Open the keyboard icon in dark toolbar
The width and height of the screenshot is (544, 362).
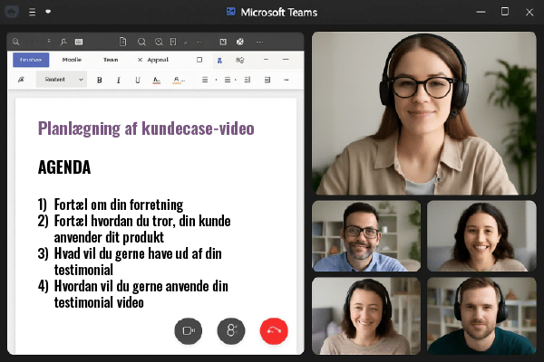(x=79, y=42)
